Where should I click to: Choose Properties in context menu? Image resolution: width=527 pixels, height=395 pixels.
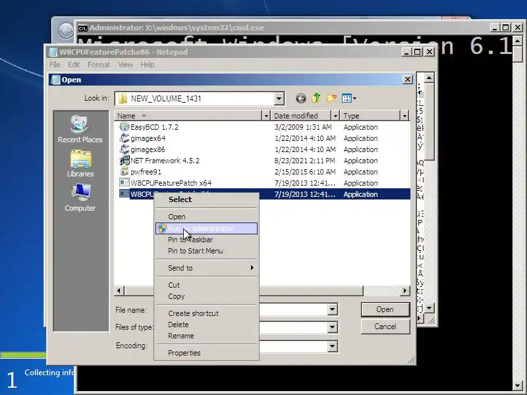[x=206, y=353]
